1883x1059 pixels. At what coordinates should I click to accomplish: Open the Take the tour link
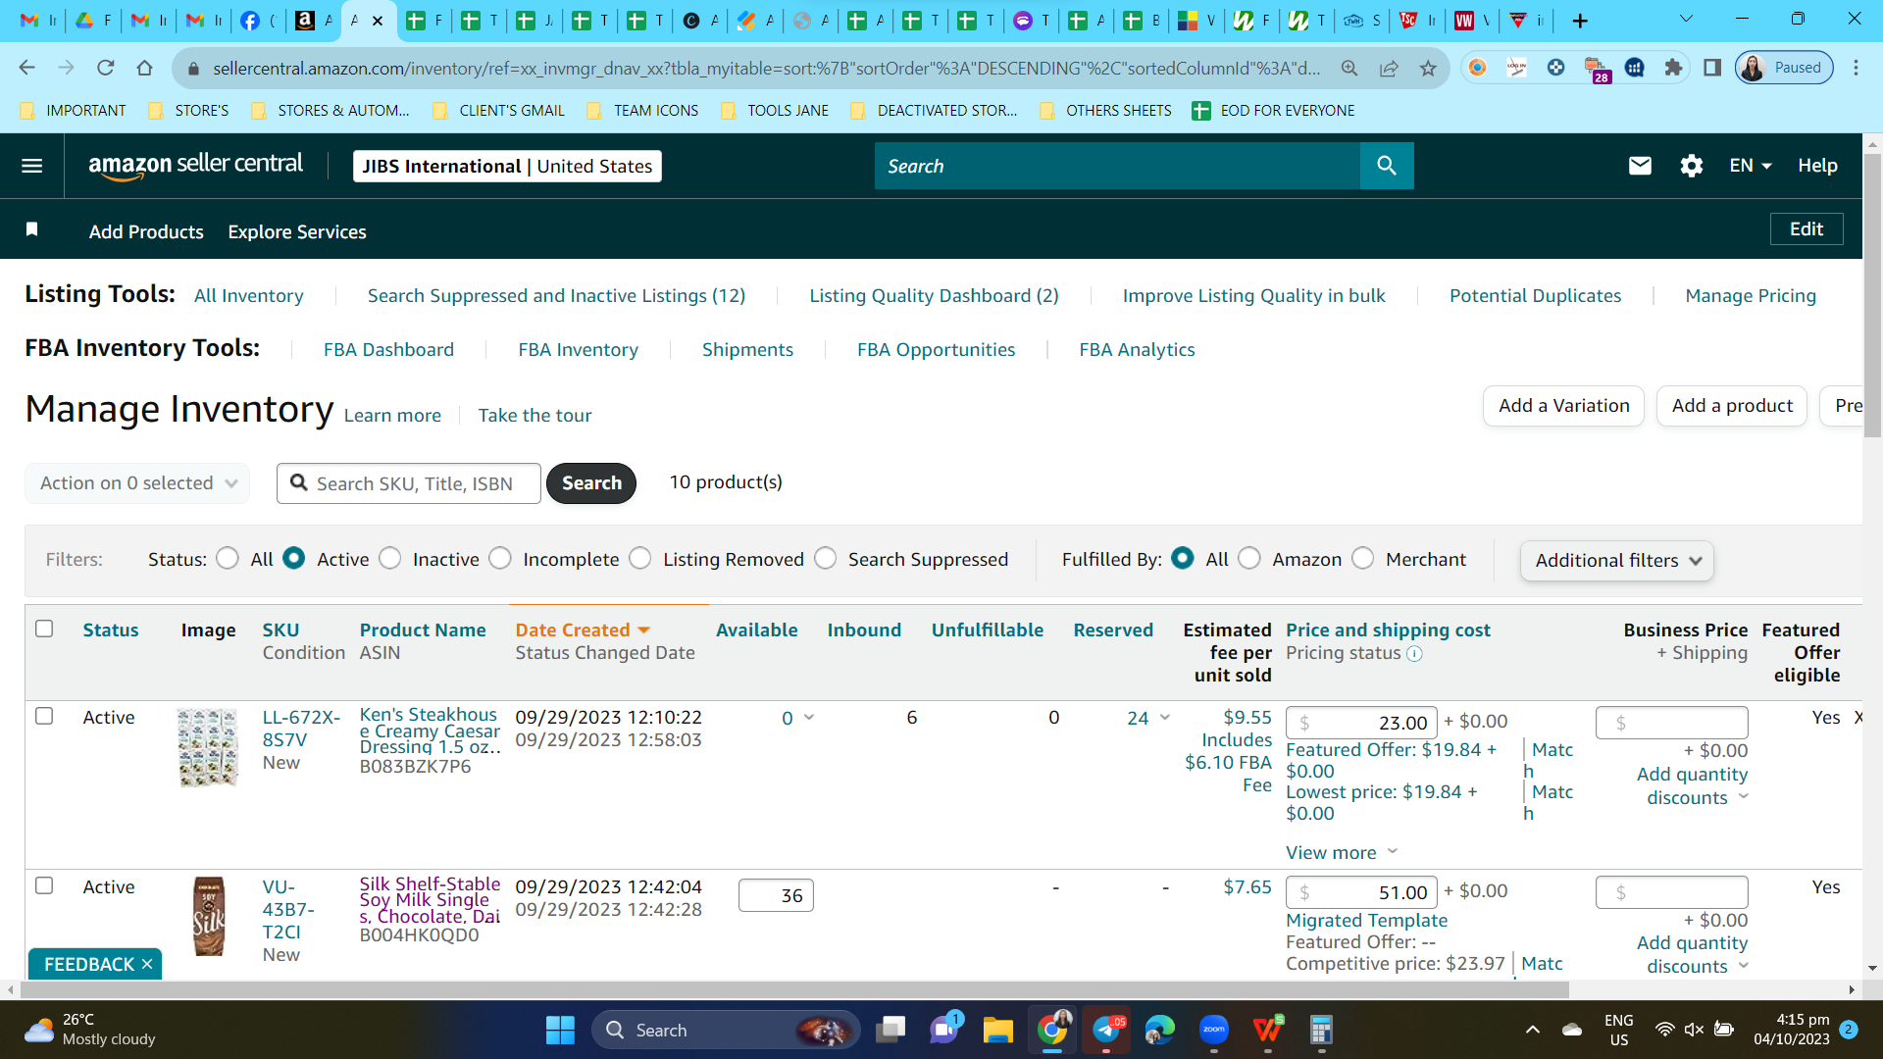tap(534, 416)
